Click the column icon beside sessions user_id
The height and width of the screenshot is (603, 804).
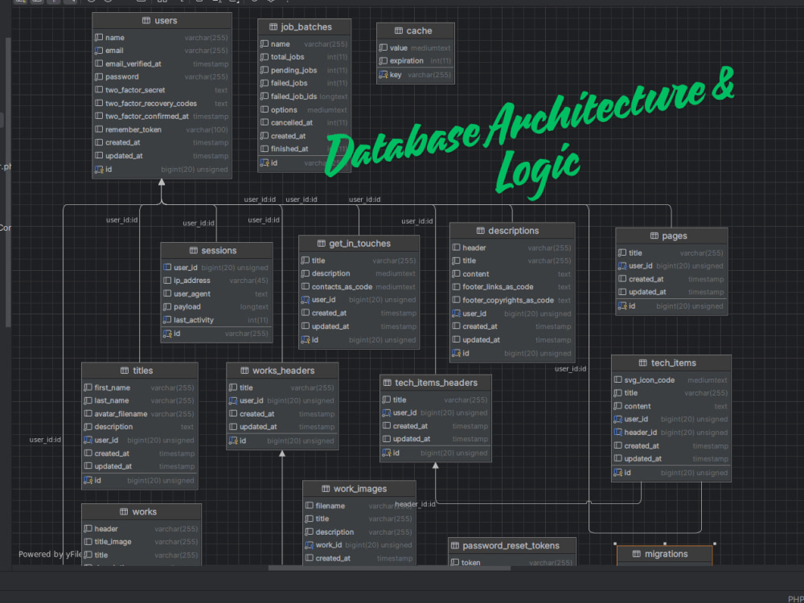tap(167, 268)
